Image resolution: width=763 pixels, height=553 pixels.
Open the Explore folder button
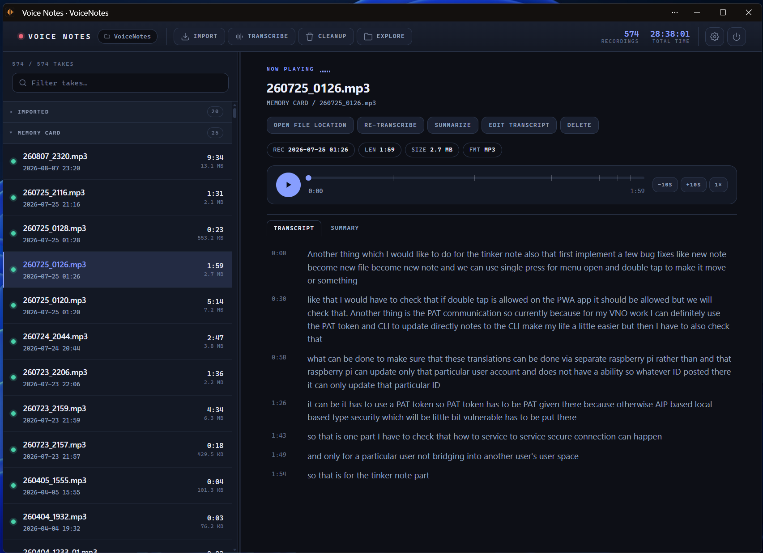tap(384, 36)
